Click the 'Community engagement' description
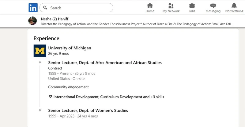 pos(68,87)
